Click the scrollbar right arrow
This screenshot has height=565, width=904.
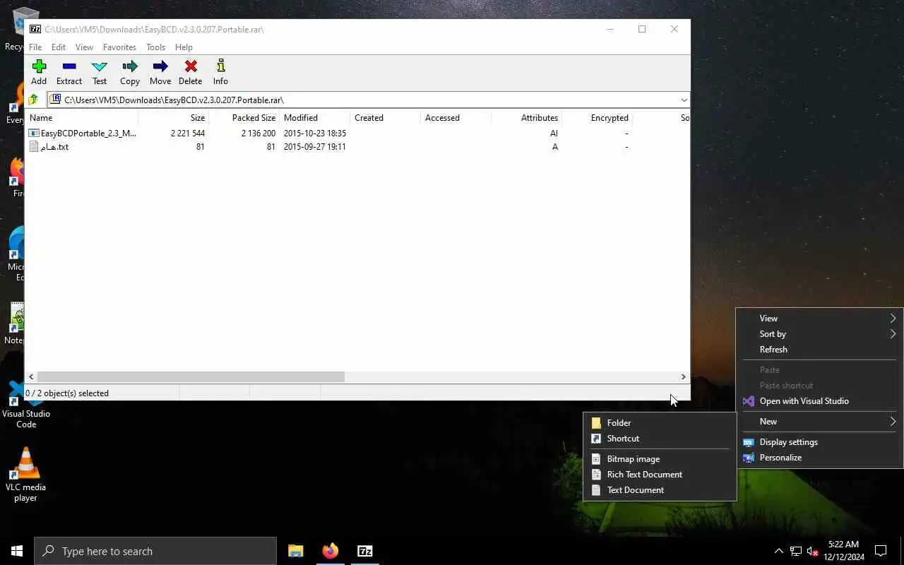point(683,376)
